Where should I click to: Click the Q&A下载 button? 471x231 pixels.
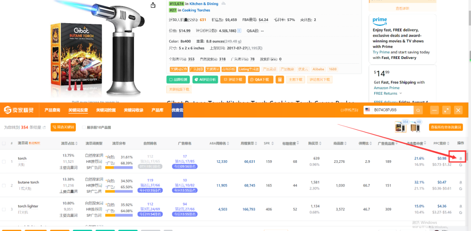[x=260, y=80]
